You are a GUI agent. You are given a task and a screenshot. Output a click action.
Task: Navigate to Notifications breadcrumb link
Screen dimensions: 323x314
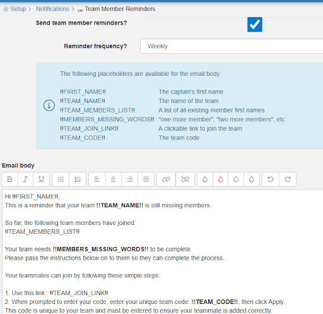(52, 9)
